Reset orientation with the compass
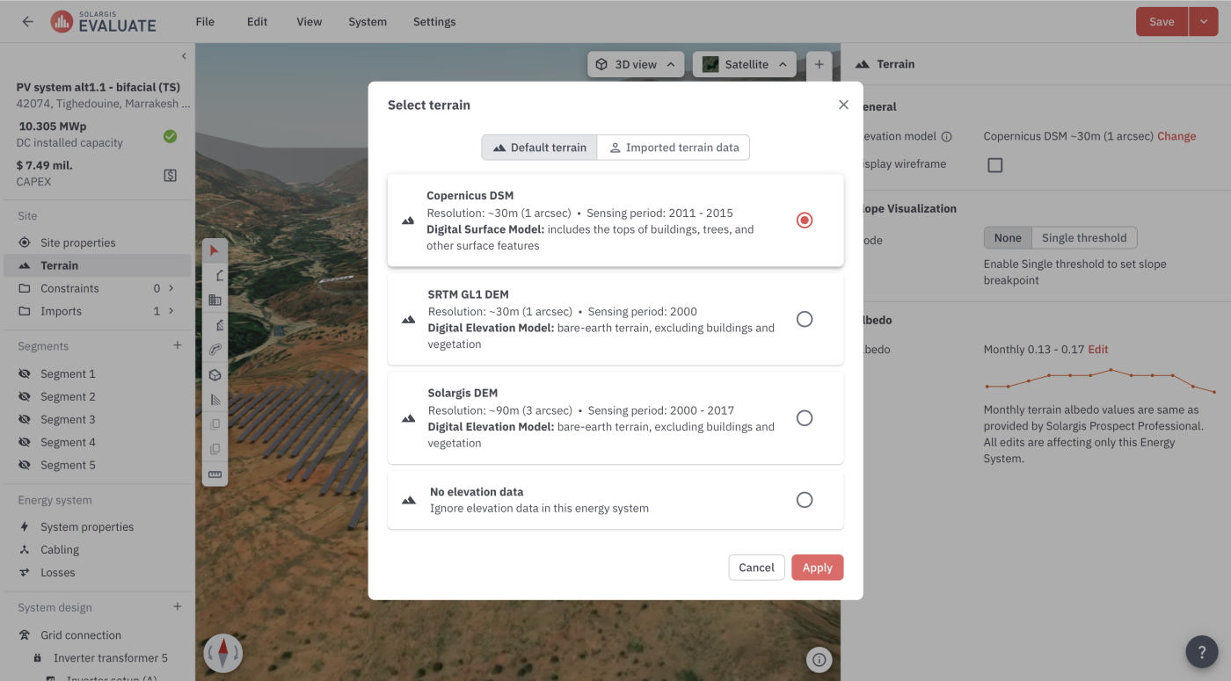 click(x=222, y=653)
